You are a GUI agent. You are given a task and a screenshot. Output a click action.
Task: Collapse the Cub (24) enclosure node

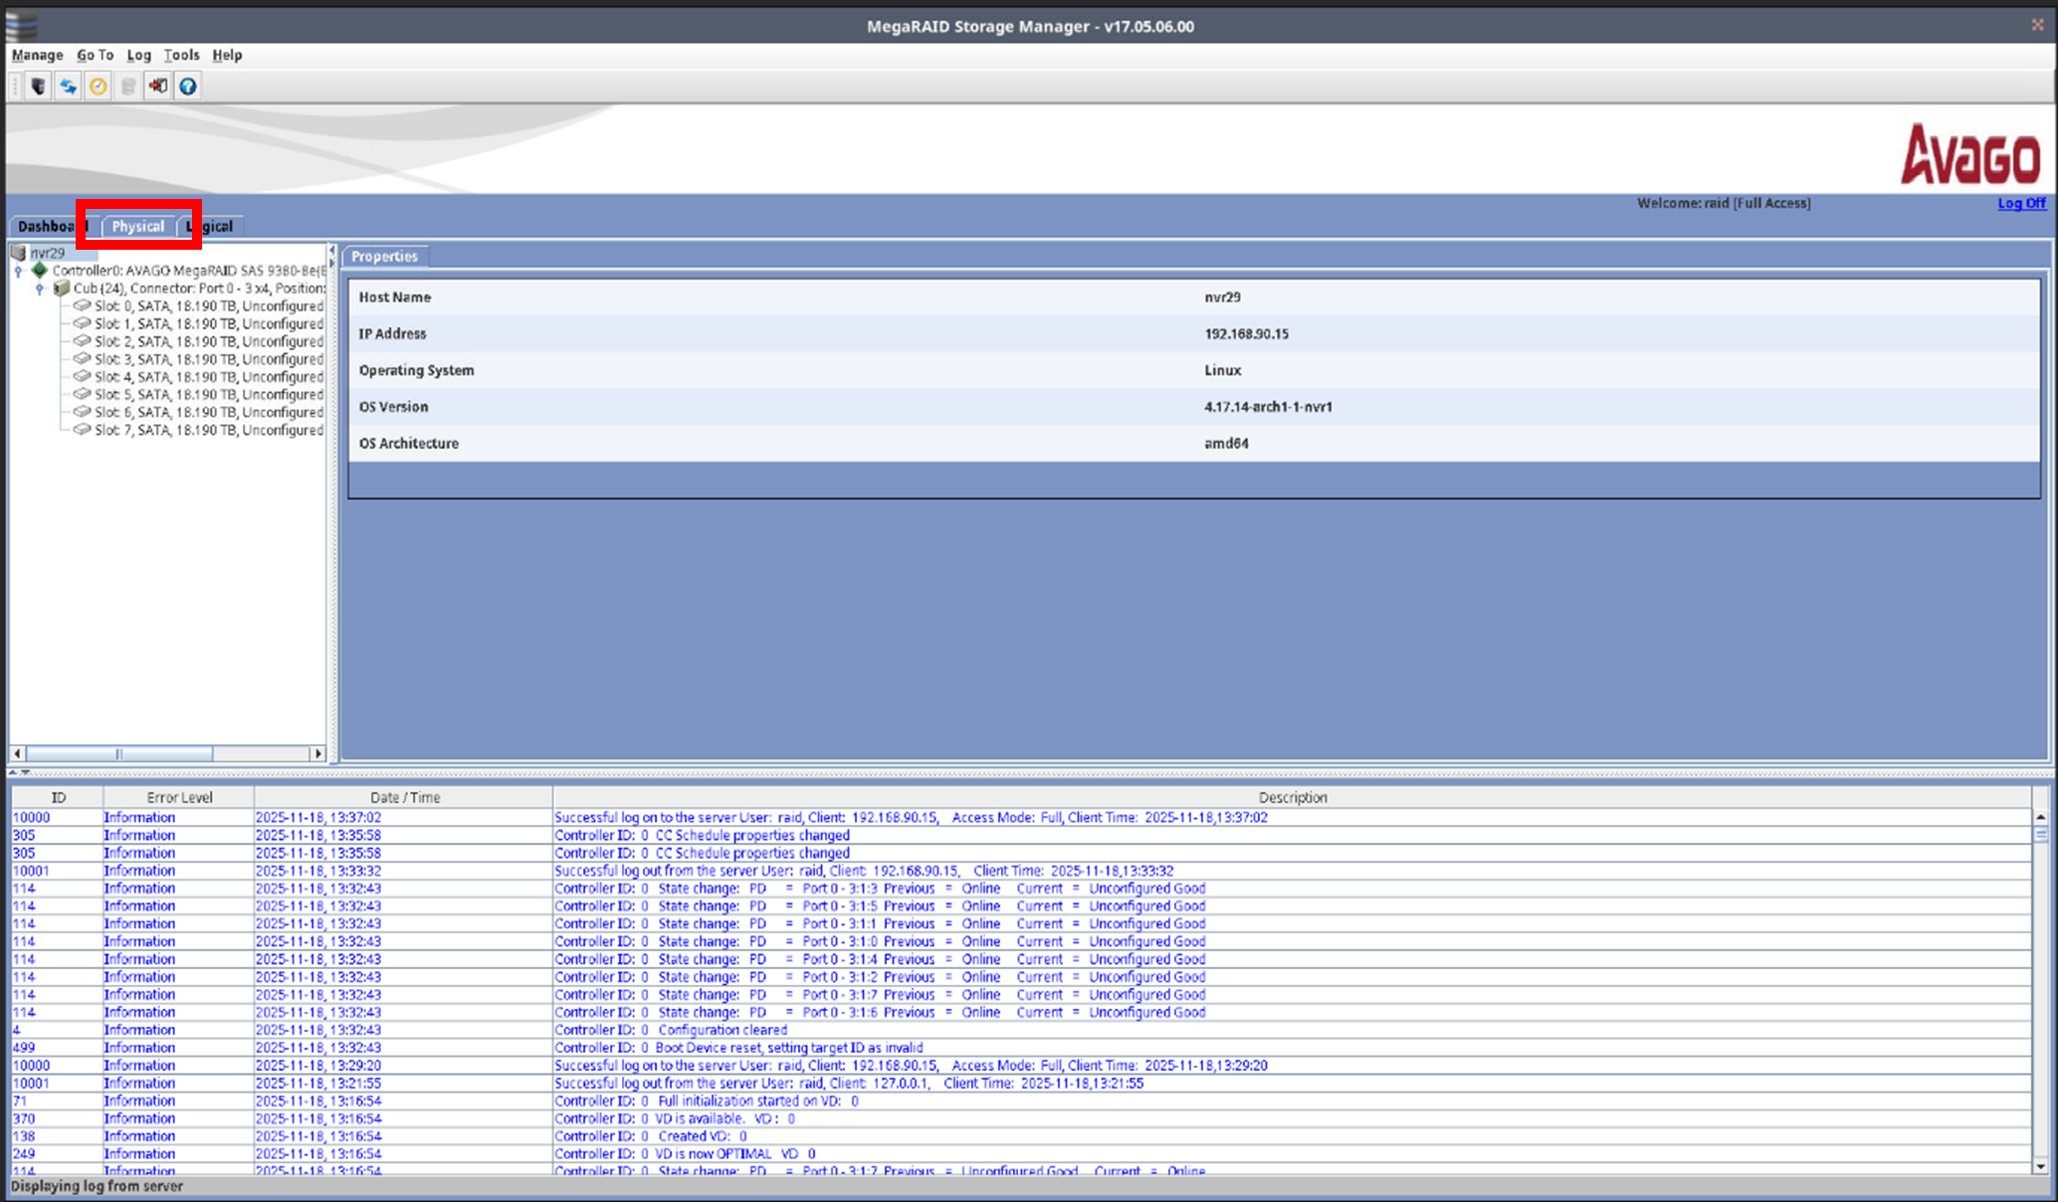(x=40, y=289)
